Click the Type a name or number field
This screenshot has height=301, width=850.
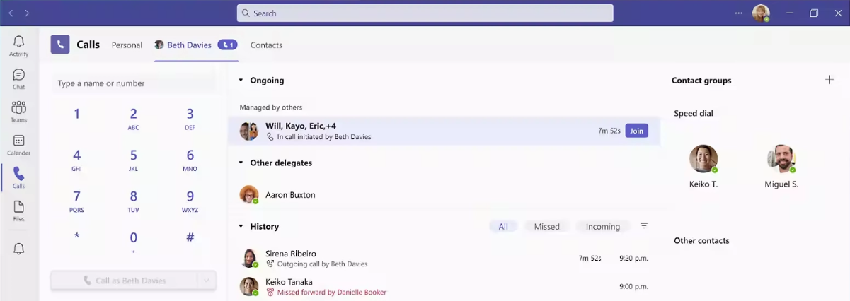[133, 83]
